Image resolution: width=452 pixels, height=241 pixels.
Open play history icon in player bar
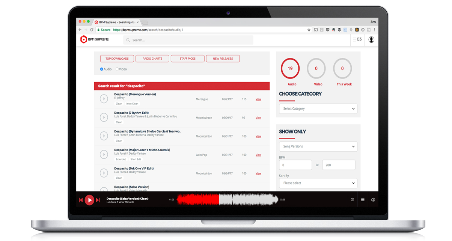352,200
